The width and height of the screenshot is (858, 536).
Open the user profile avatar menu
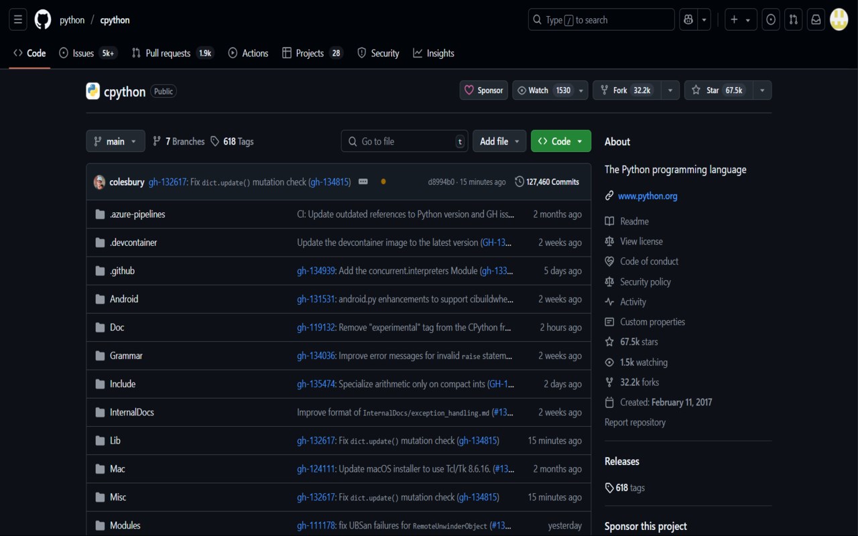click(x=839, y=19)
